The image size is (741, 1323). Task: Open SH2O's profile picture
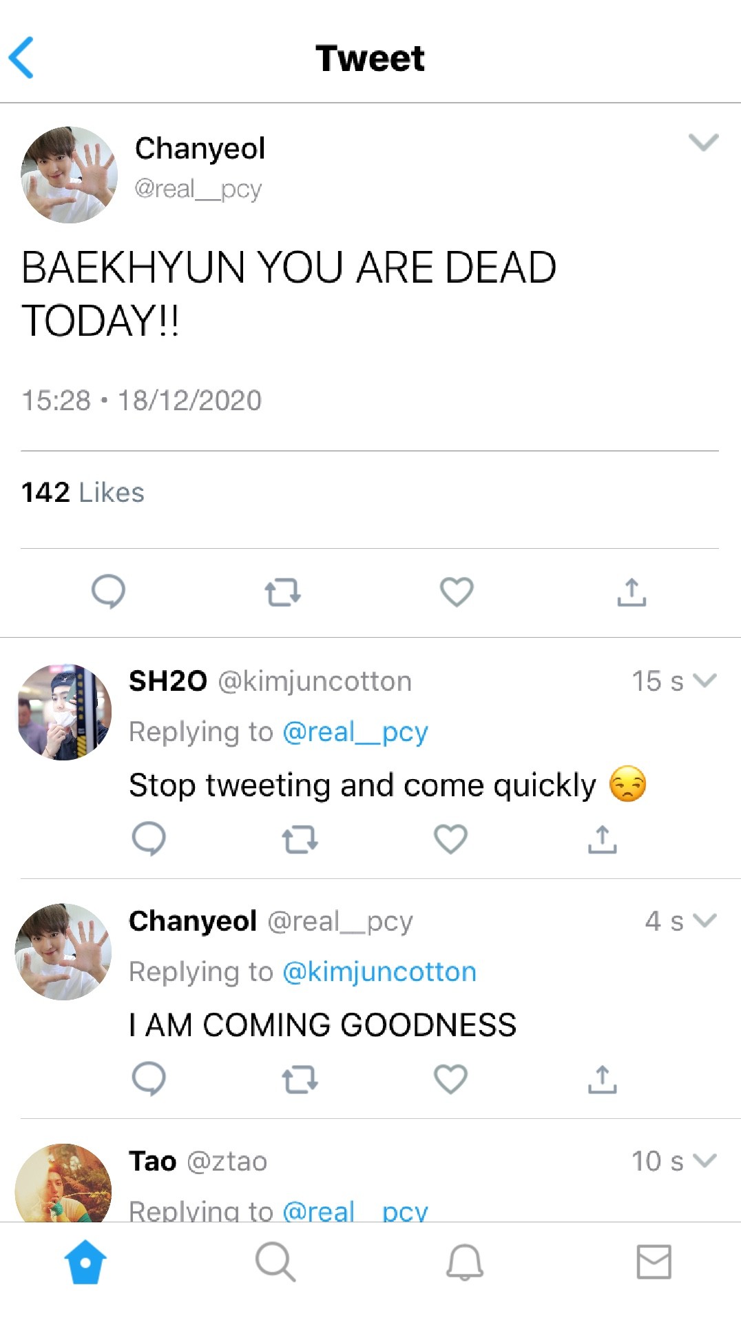pos(63,712)
